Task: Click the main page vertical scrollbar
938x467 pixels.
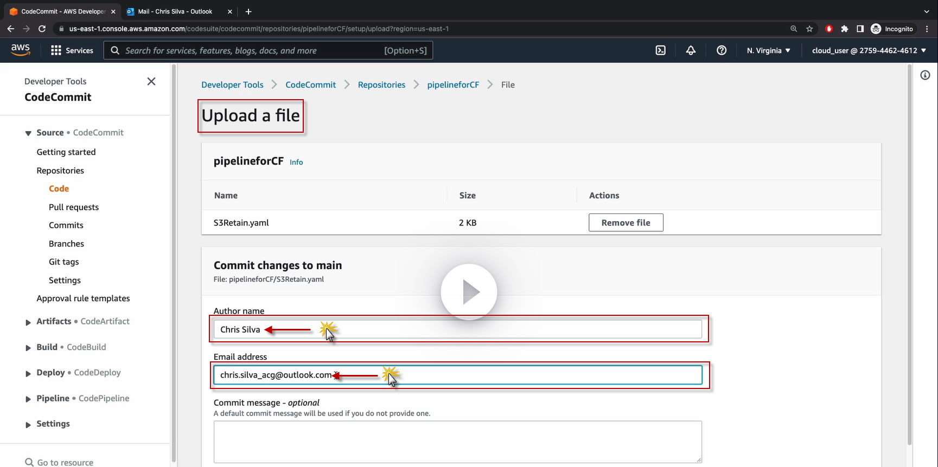Action: click(x=910, y=255)
